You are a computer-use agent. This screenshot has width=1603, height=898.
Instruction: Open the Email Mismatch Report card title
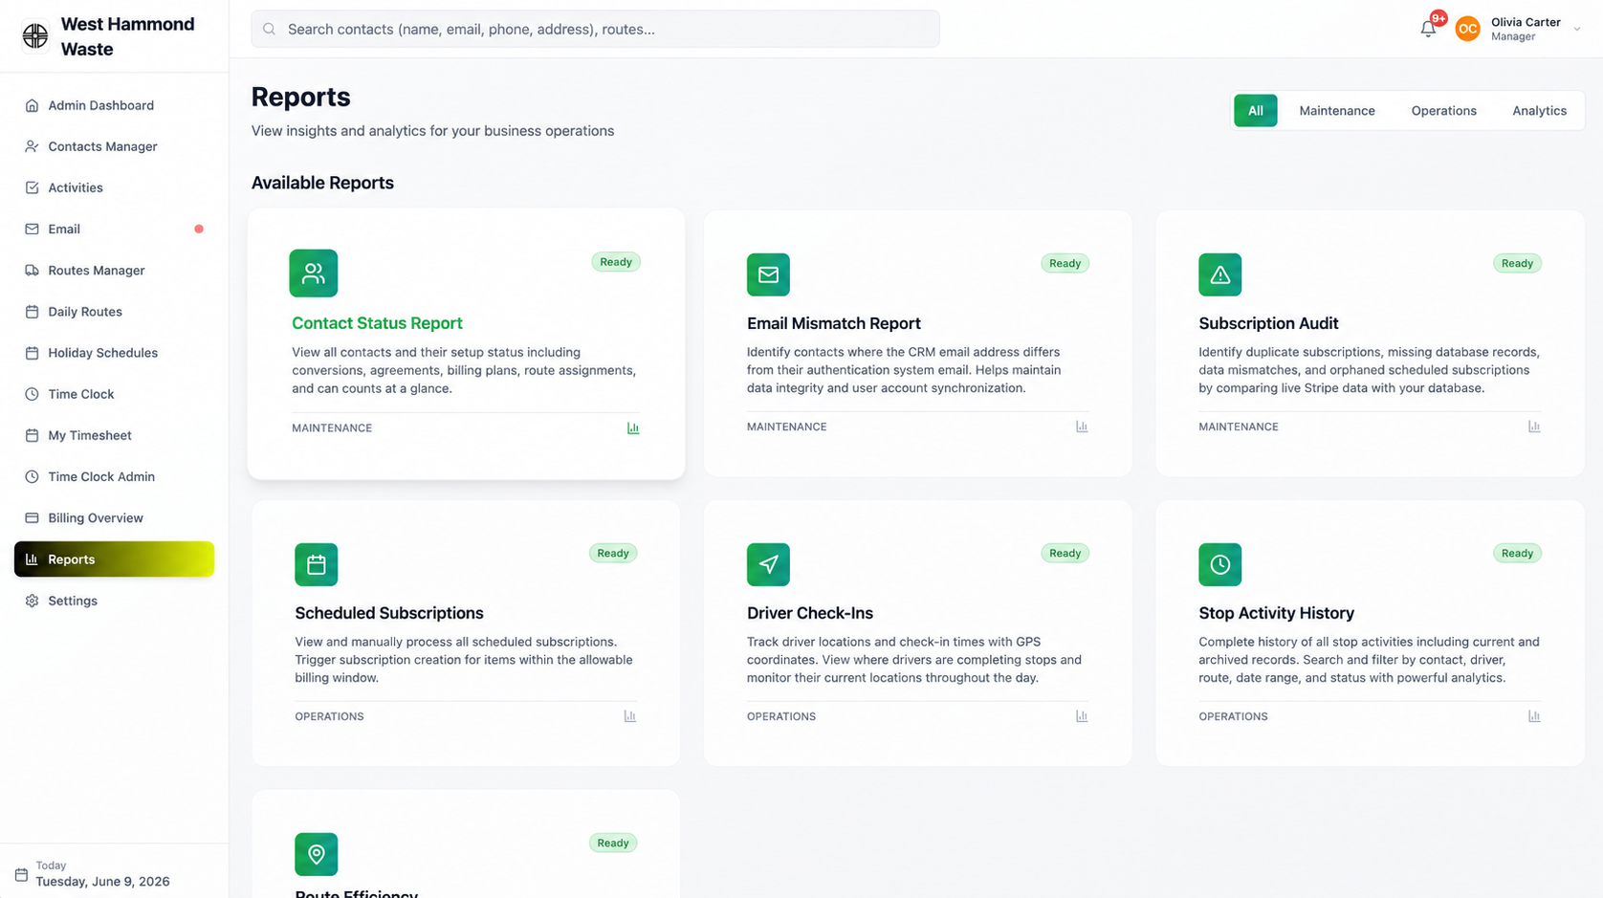pyautogui.click(x=834, y=323)
